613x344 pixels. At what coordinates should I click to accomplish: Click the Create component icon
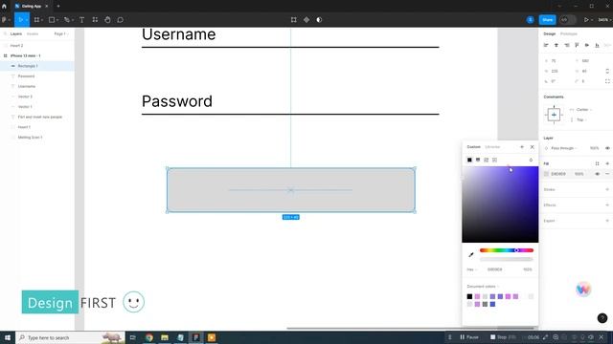point(306,20)
